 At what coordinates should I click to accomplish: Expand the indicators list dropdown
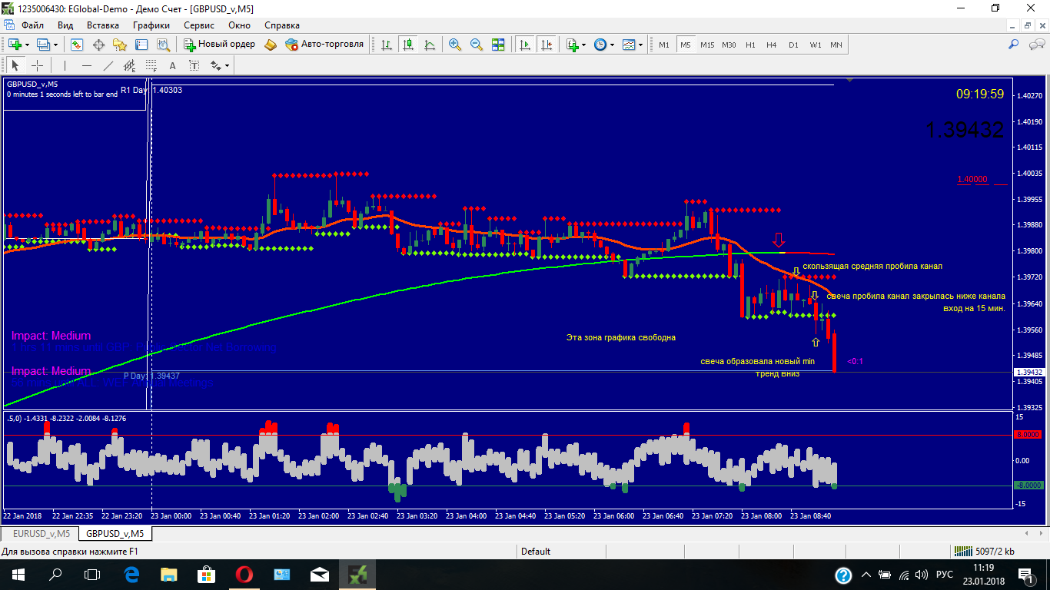(585, 45)
